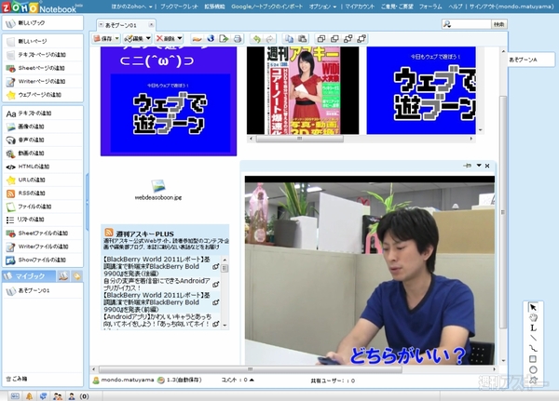Open the ブックマークレット menu item
Image resolution: width=559 pixels, height=401 pixels.
pos(179,7)
